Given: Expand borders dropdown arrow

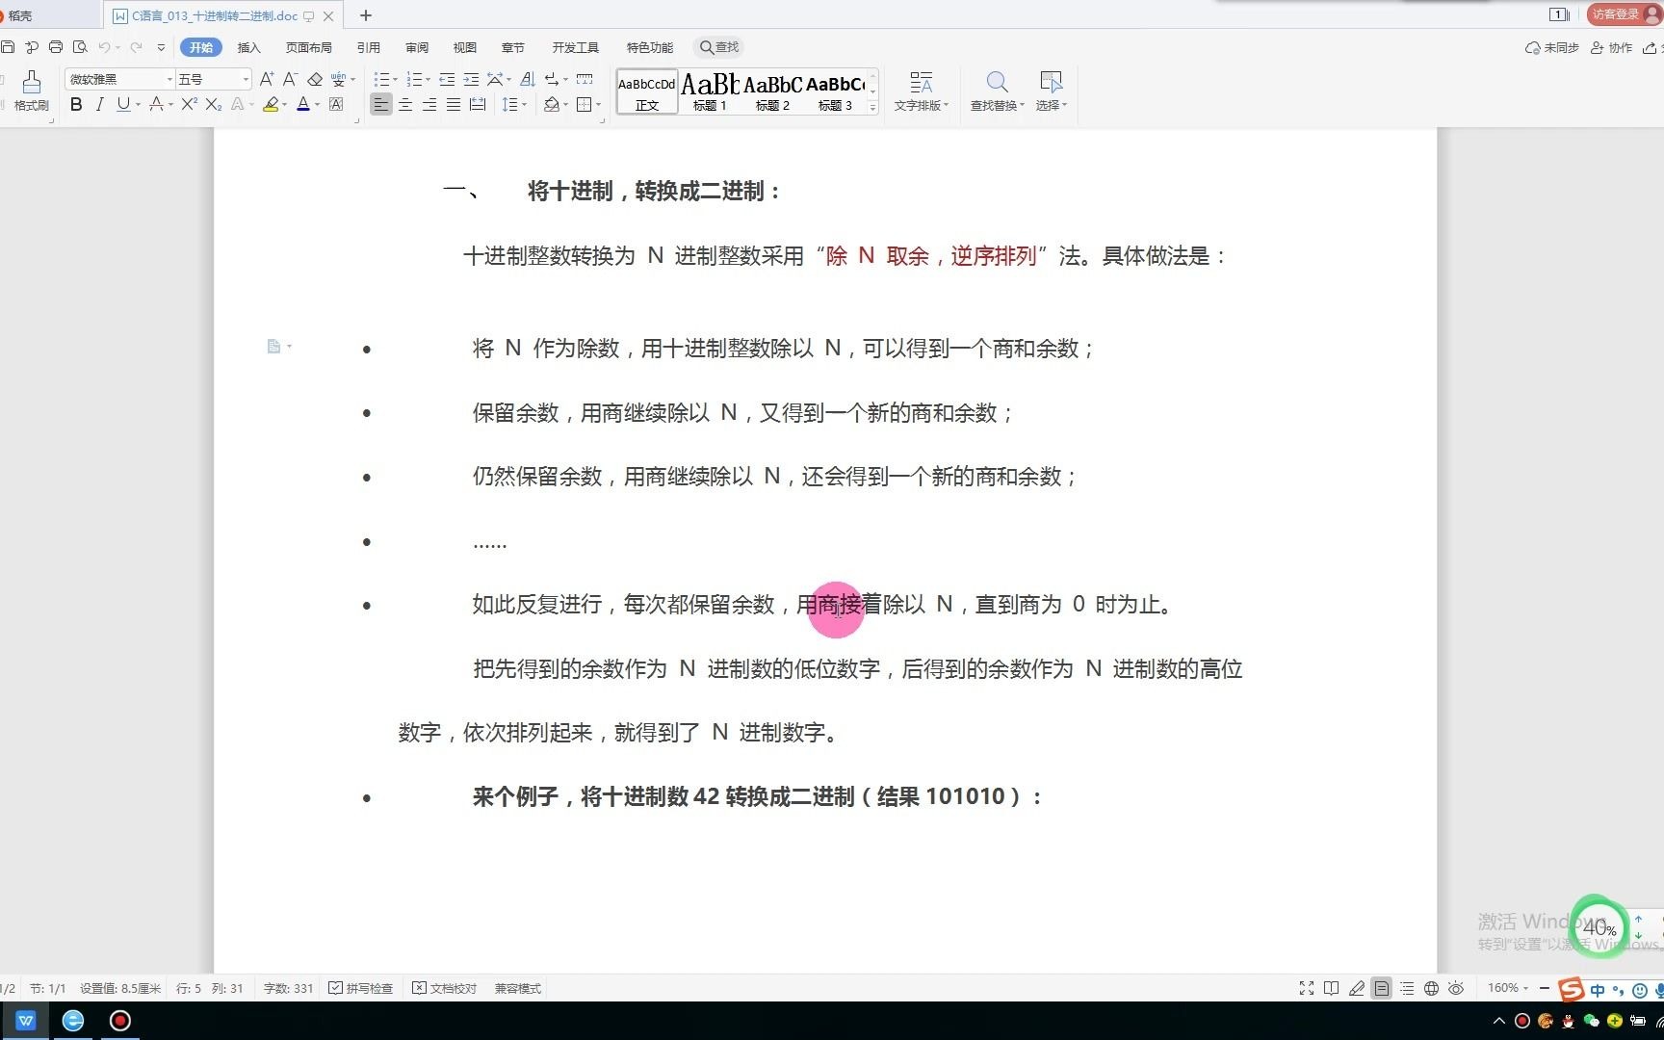Looking at the screenshot, I should (x=598, y=105).
